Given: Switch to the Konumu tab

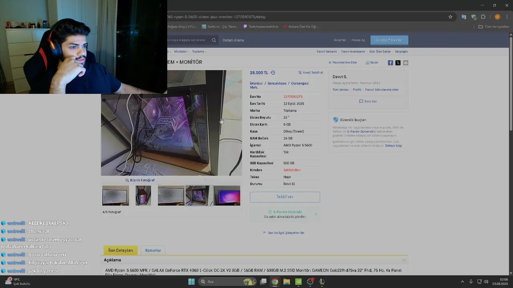Looking at the screenshot, I should (153, 250).
